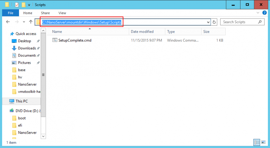Image resolution: width=270 pixels, height=148 pixels.
Task: Open Downloads in the navigation pane
Action: pos(27,48)
